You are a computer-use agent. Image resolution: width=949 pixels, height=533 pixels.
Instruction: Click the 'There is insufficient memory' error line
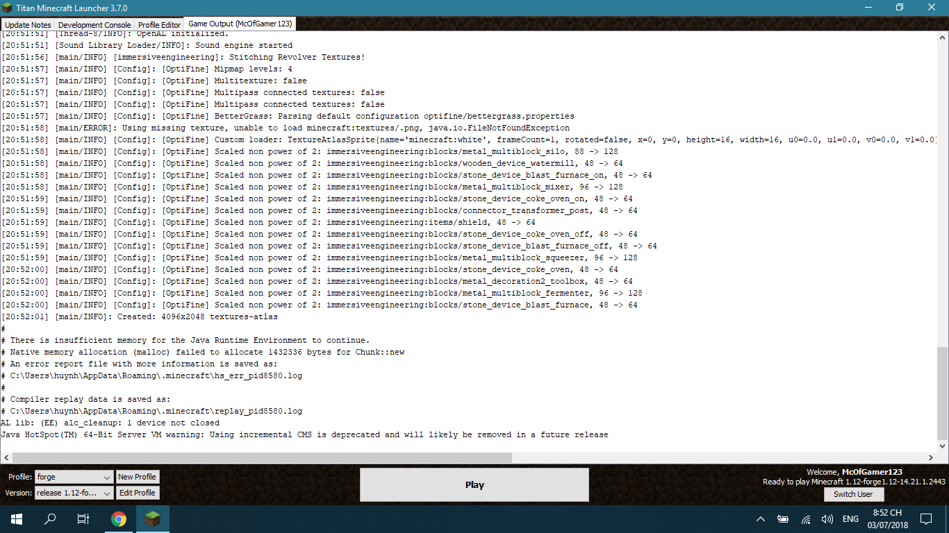pyautogui.click(x=185, y=340)
